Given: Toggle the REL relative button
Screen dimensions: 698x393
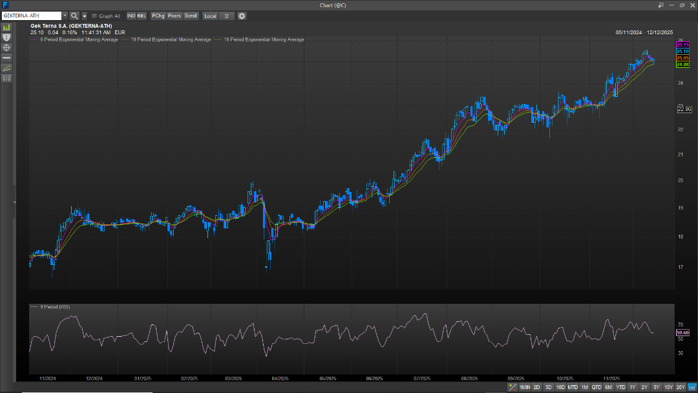Looking at the screenshot, I should pyautogui.click(x=142, y=16).
